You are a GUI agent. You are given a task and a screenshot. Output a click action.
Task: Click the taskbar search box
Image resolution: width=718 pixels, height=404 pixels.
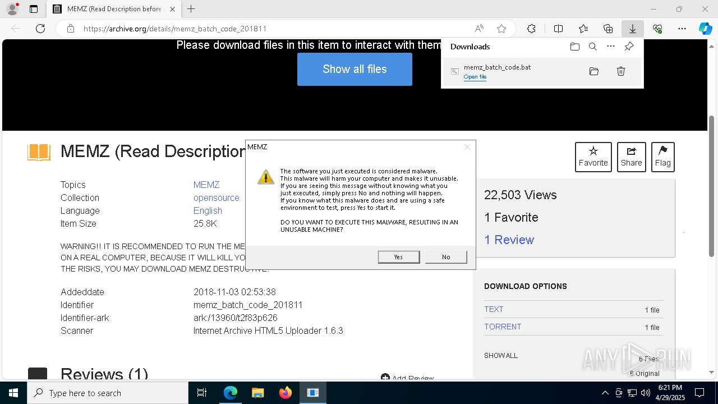108,393
